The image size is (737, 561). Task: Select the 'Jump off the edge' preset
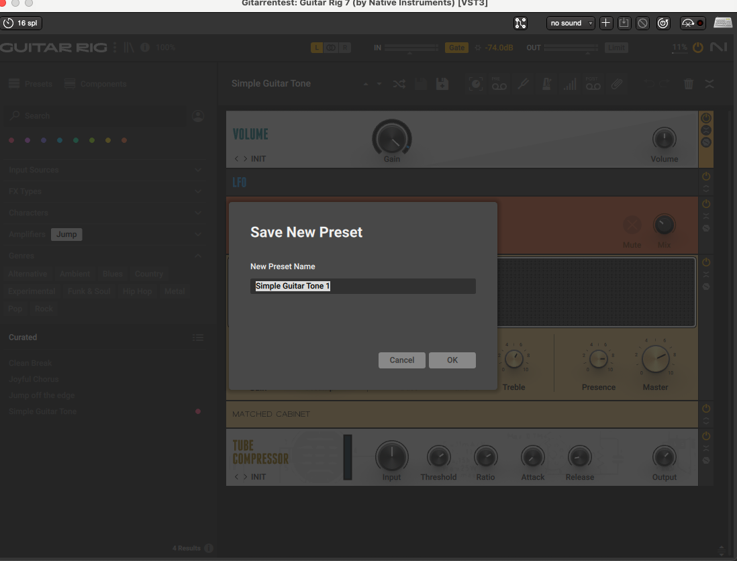(105, 395)
